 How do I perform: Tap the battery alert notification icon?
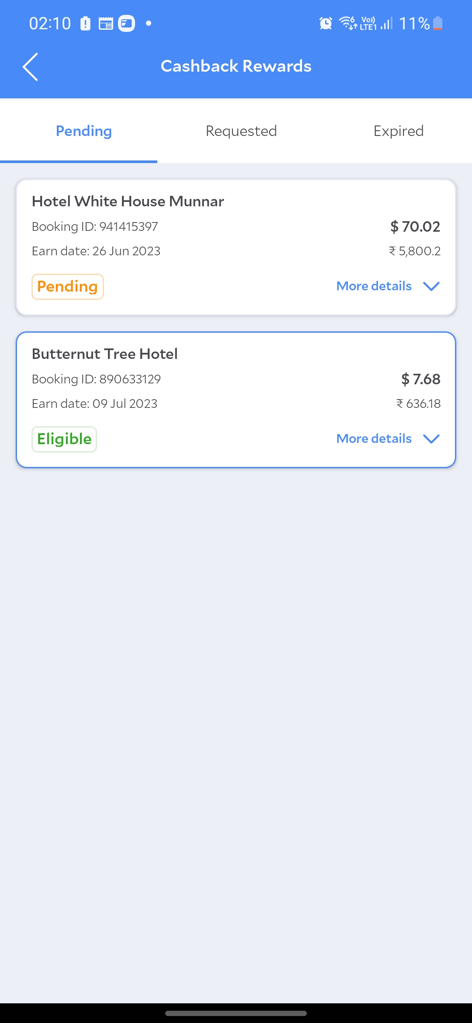coord(86,23)
